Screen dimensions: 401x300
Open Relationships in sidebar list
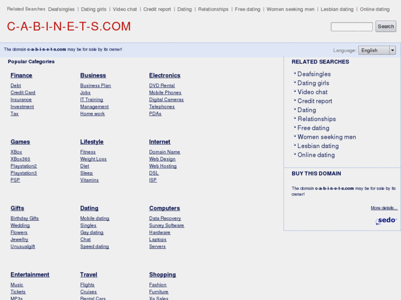click(x=317, y=119)
